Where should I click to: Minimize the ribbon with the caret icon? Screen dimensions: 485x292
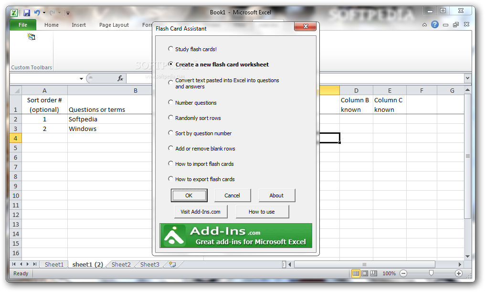coord(425,25)
